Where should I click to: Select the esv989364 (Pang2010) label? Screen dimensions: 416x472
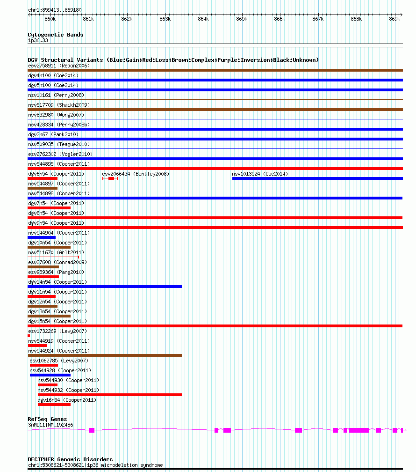[x=56, y=272]
